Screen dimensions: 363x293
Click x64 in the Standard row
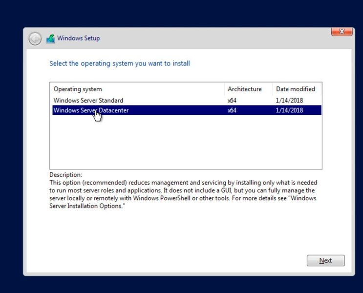pyautogui.click(x=232, y=101)
